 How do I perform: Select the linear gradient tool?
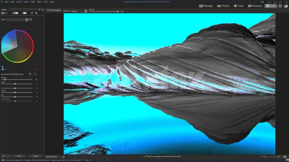tap(14, 13)
